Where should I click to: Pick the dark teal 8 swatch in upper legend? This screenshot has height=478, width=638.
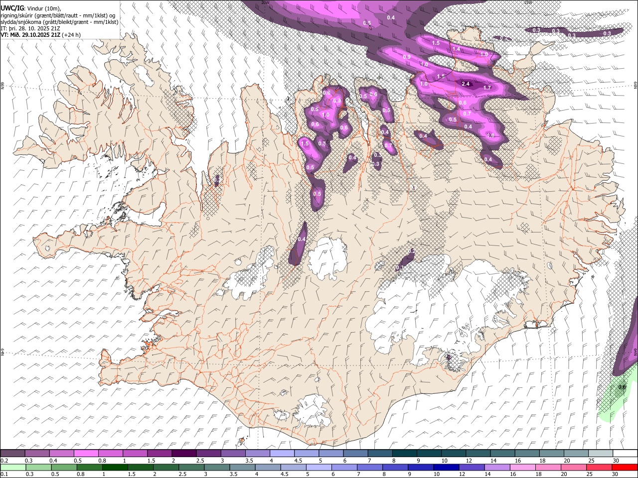(x=405, y=454)
